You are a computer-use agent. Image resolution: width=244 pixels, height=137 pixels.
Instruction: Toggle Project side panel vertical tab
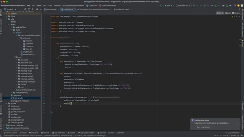pyautogui.click(x=1, y=12)
